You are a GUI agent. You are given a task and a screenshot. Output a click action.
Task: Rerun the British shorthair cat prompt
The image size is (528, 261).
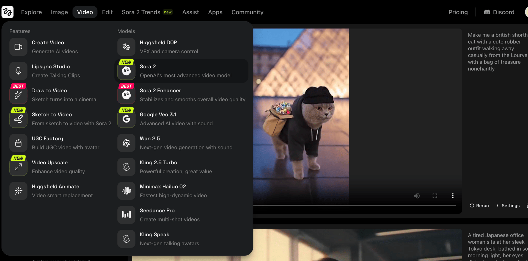tap(479, 206)
